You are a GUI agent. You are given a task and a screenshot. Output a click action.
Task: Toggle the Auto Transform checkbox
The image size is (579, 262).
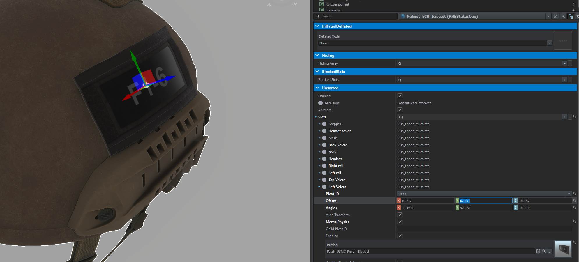tap(400, 215)
